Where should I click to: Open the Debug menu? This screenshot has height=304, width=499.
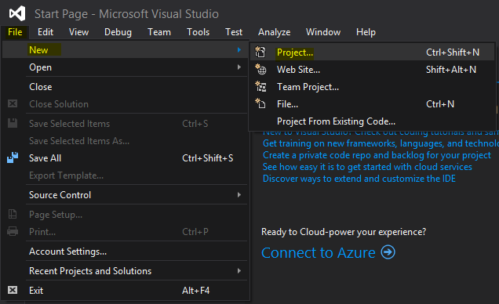point(118,32)
